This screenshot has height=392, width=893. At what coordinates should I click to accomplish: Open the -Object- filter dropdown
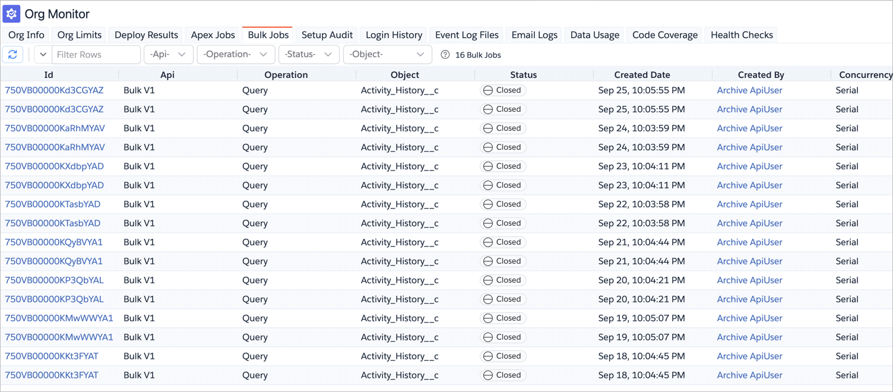(387, 55)
